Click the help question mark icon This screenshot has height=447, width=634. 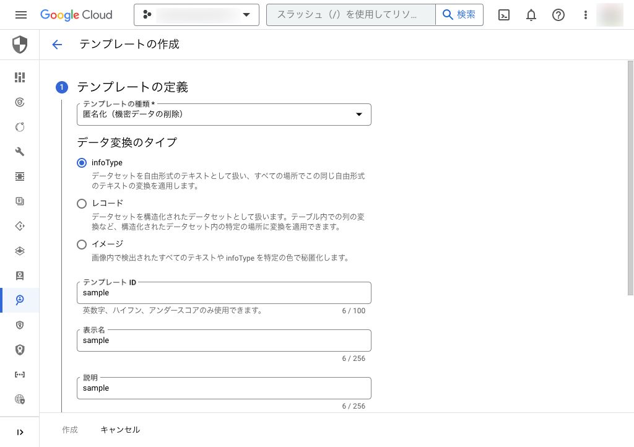click(x=558, y=14)
